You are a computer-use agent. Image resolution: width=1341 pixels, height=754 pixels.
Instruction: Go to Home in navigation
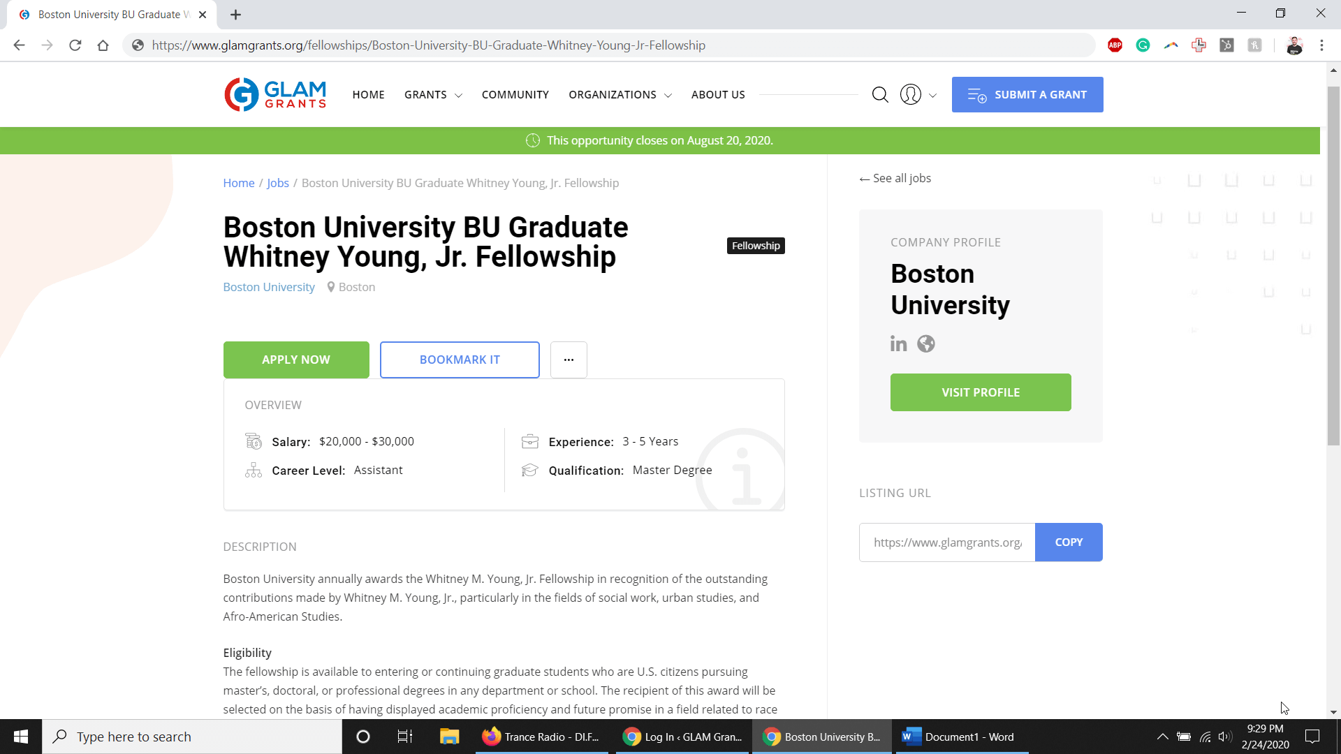coord(368,95)
